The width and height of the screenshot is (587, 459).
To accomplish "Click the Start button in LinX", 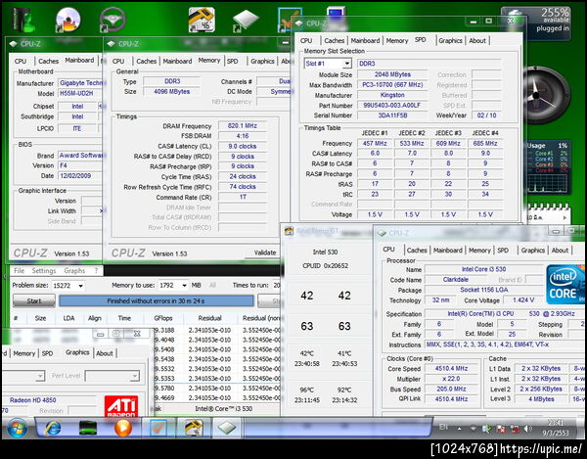I will point(34,300).
